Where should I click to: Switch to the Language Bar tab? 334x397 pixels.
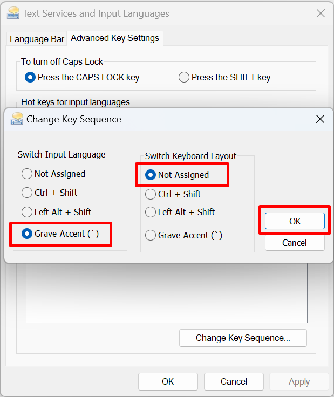(37, 39)
